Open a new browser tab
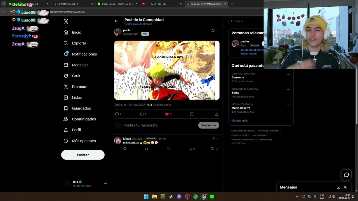The image size is (358, 201). pos(232,4)
